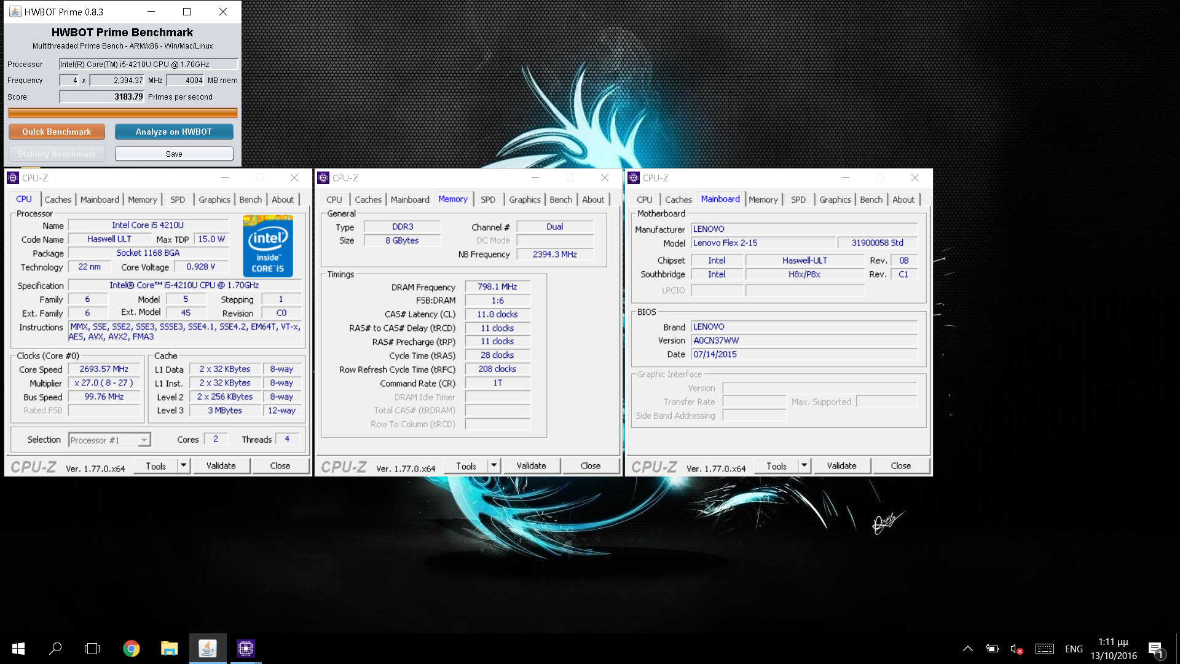Open the taskbar clock and date
The image size is (1180, 664).
click(1114, 649)
